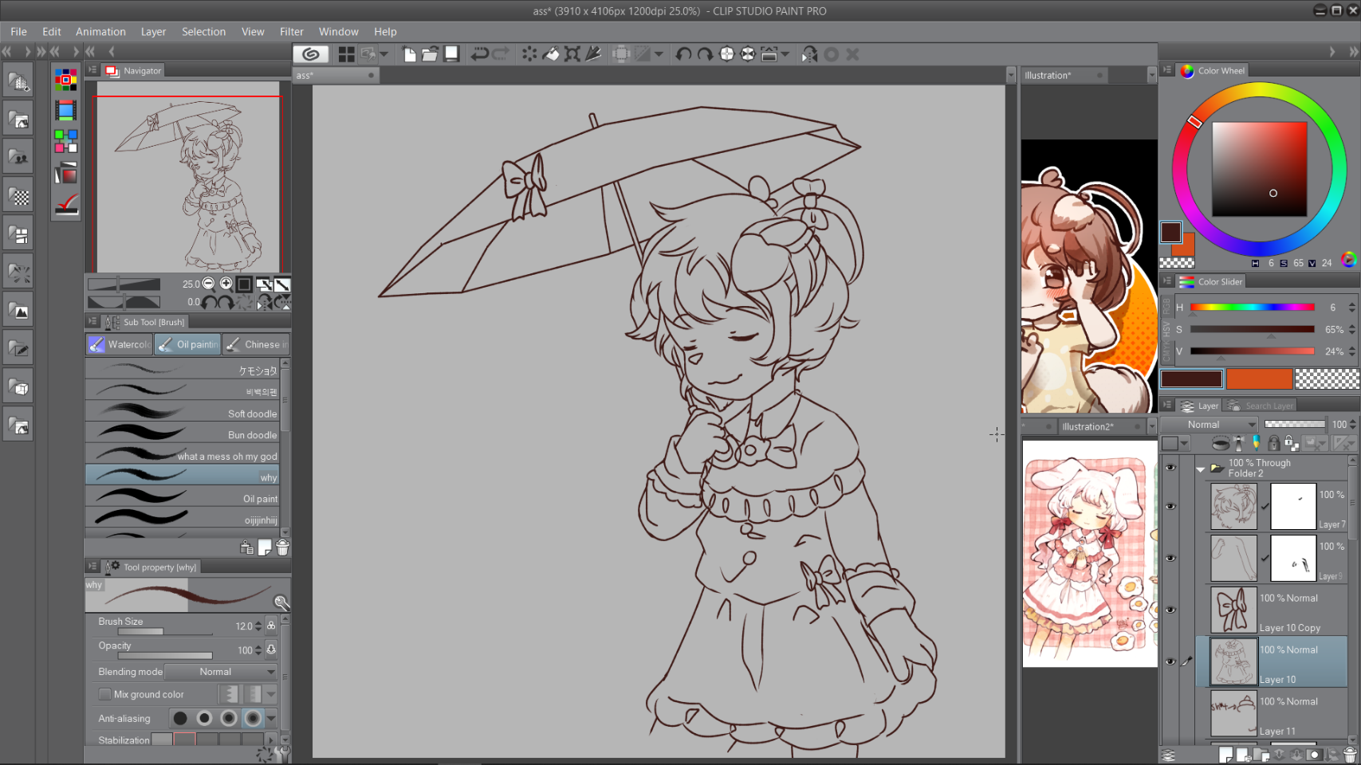Choose 'what a mess oh my god' brush
The height and width of the screenshot is (765, 1361).
[x=183, y=455]
